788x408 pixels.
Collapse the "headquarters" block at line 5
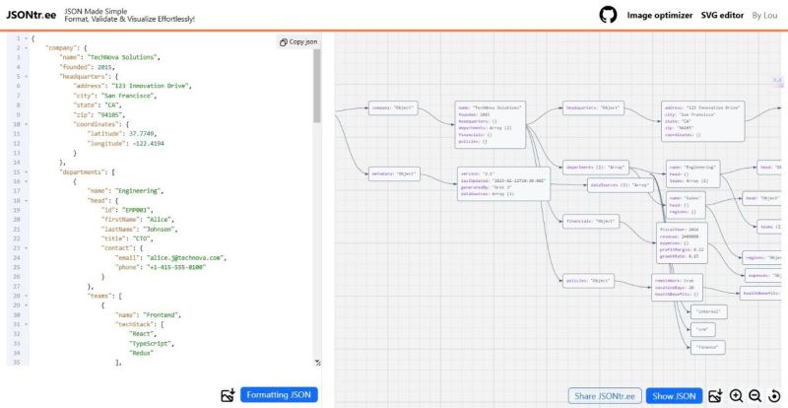[x=27, y=77]
